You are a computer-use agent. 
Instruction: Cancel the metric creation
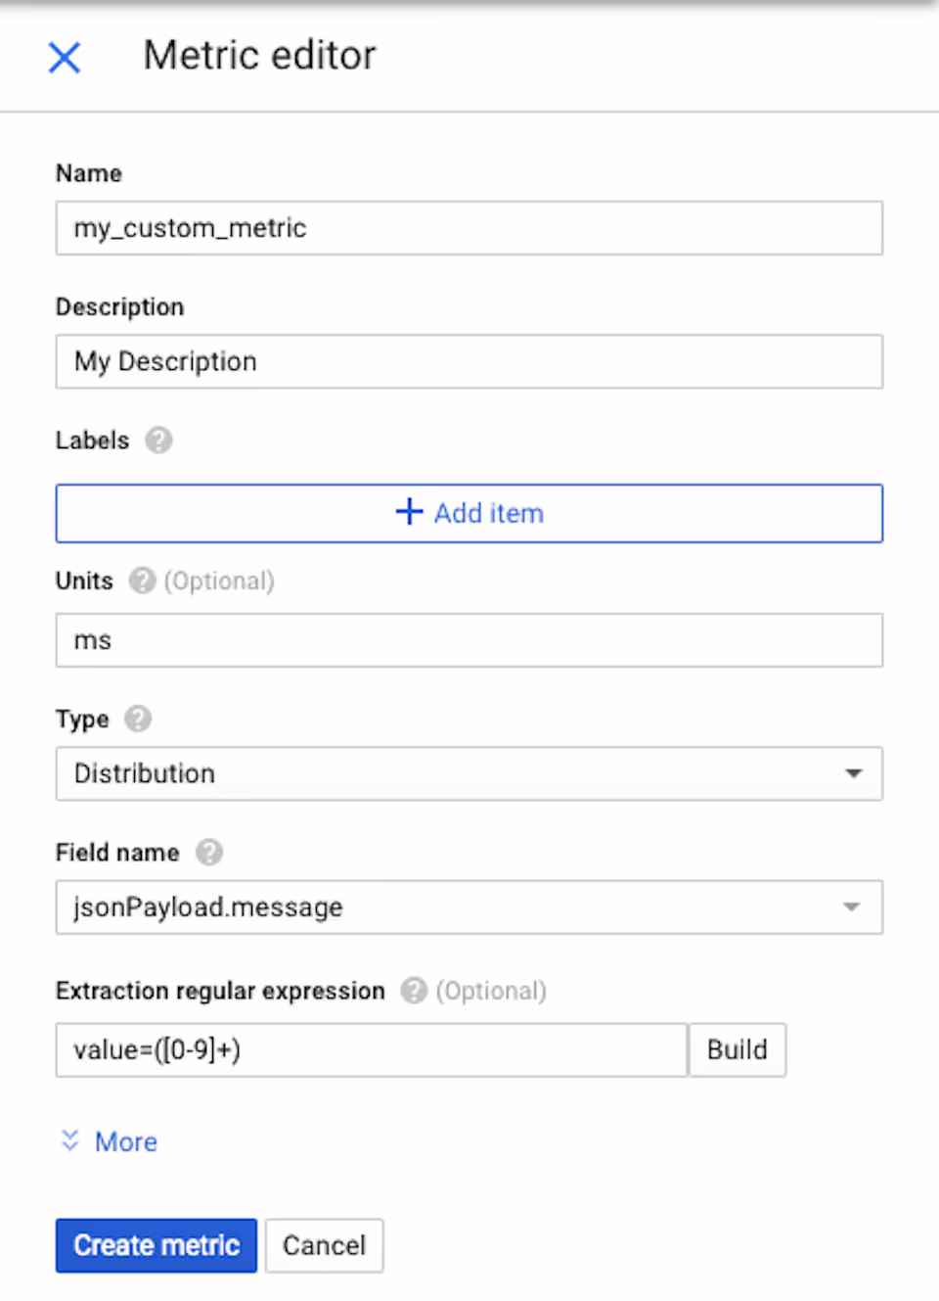324,1245
